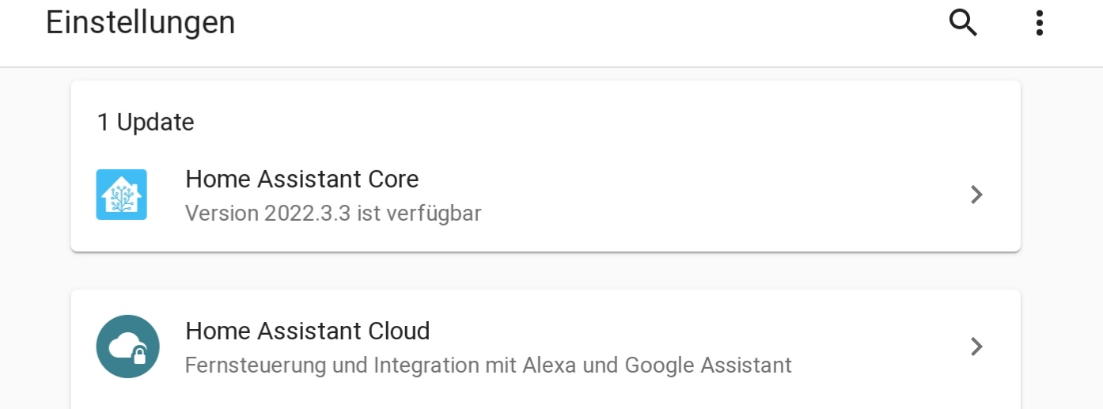The width and height of the screenshot is (1103, 409).
Task: Click the "1 Update" heading
Action: point(146,123)
